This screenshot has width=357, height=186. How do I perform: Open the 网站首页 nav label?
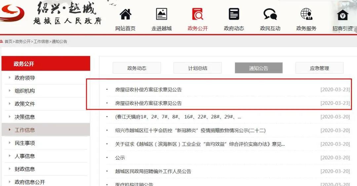click(125, 28)
